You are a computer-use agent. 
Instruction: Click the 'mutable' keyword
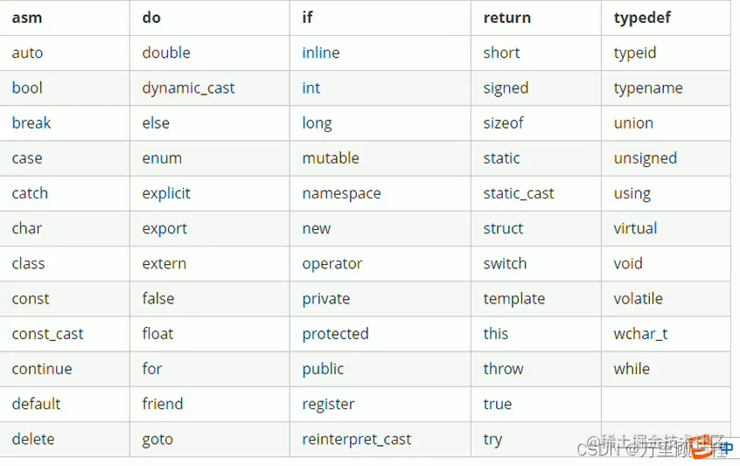click(331, 158)
